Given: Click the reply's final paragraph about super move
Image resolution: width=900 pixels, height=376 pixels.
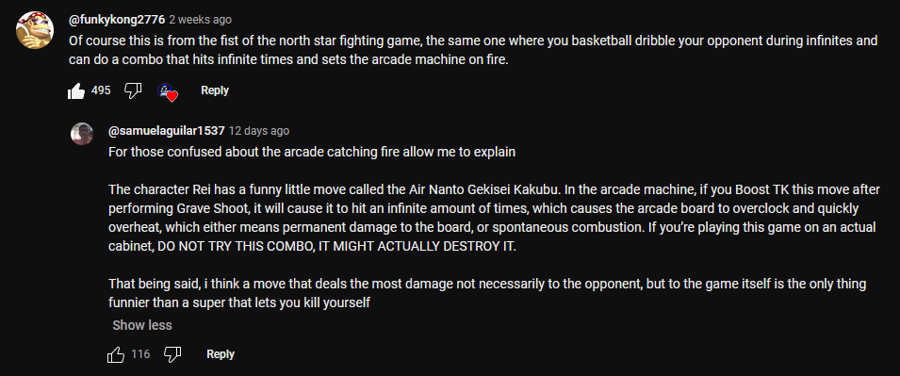Looking at the screenshot, I should 487,293.
